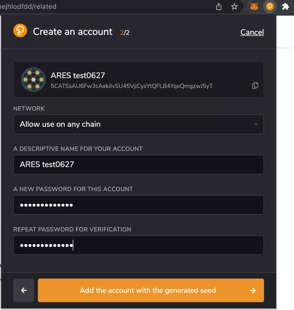
Task: Go back with the left arrow button
Action: click(24, 290)
